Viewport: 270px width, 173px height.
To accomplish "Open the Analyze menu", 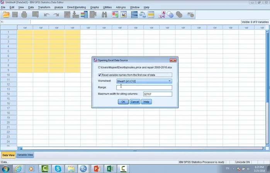I will 59,7.
